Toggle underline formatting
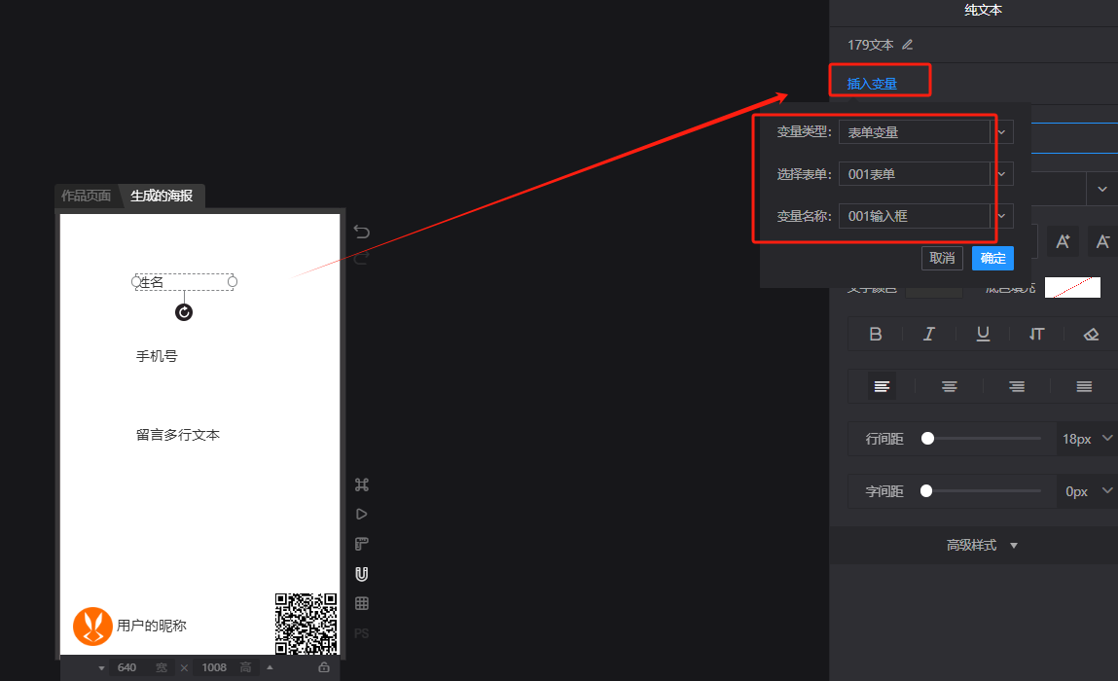The image size is (1118, 681). [x=983, y=334]
